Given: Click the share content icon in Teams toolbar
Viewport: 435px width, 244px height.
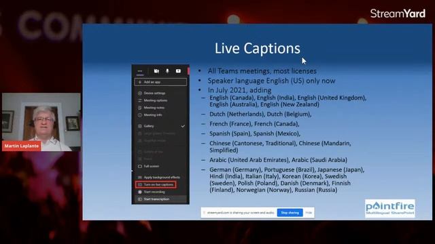Looking at the screenshot, I should 178,71.
